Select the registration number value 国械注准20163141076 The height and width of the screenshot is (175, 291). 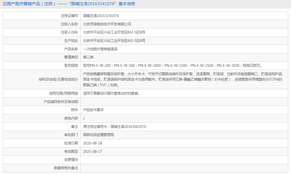(101, 16)
